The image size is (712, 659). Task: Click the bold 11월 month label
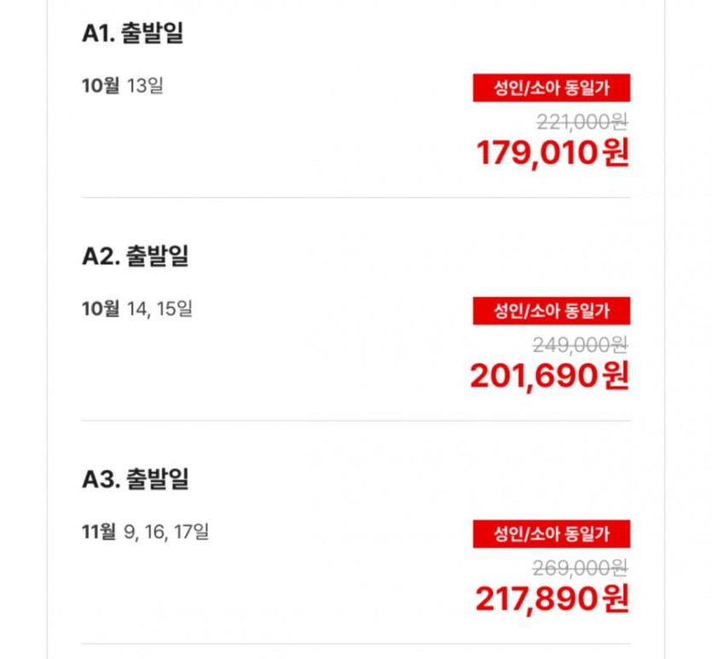(99, 532)
